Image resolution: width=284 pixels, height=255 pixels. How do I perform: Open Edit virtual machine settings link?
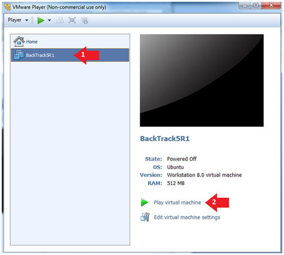[187, 217]
